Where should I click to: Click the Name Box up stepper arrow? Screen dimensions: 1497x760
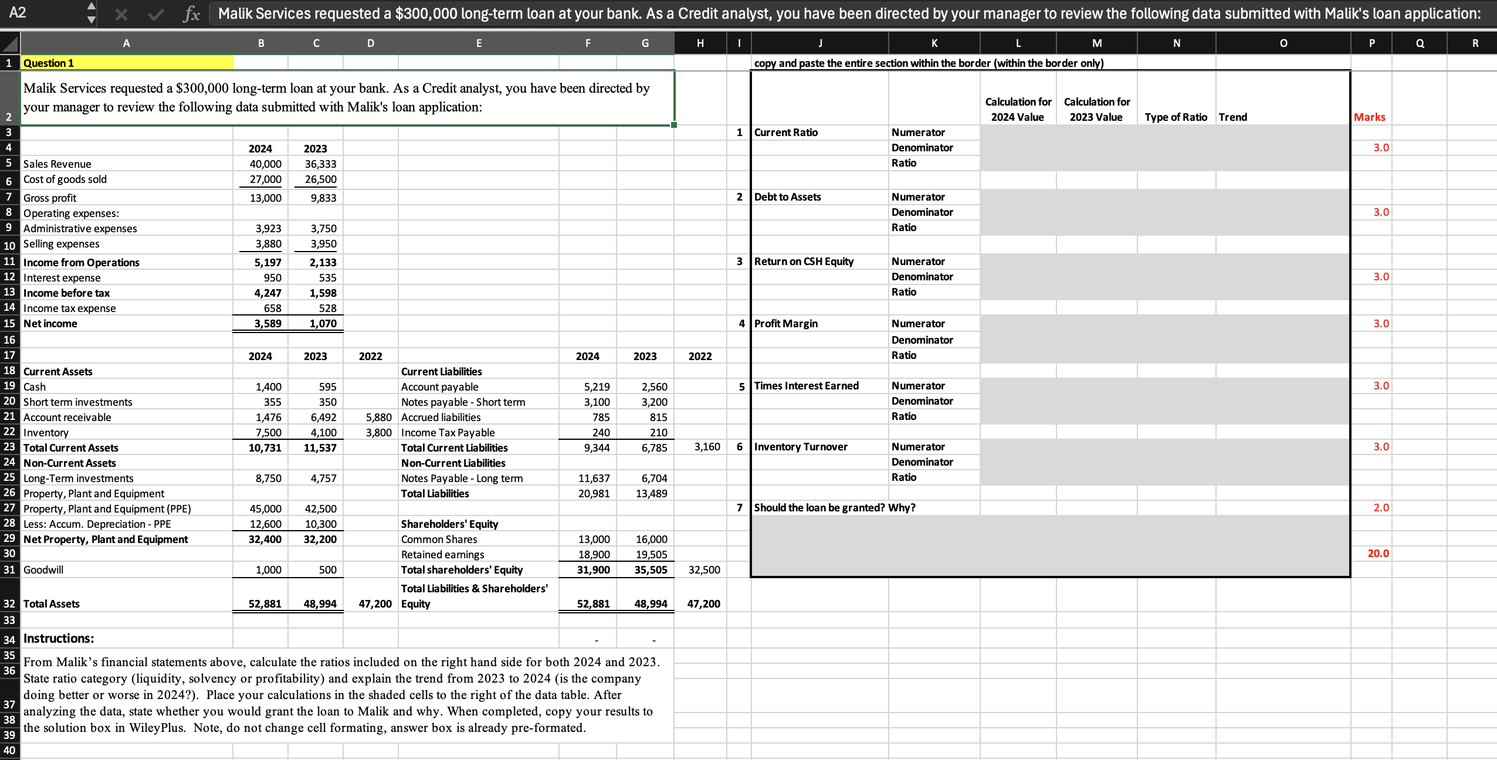pos(92,8)
